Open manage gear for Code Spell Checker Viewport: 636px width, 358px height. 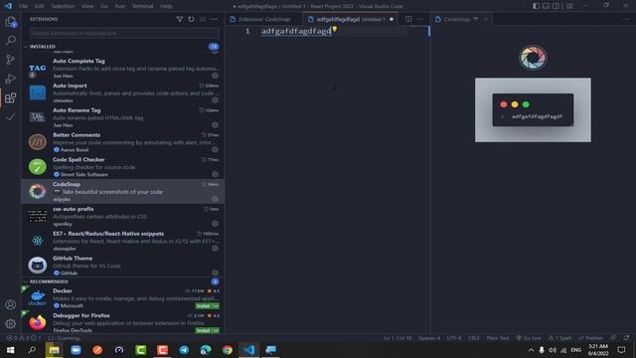(215, 174)
